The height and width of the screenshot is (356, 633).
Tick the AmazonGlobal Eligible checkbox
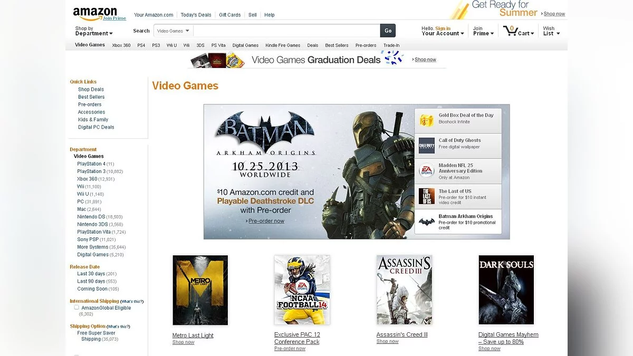pos(76,307)
